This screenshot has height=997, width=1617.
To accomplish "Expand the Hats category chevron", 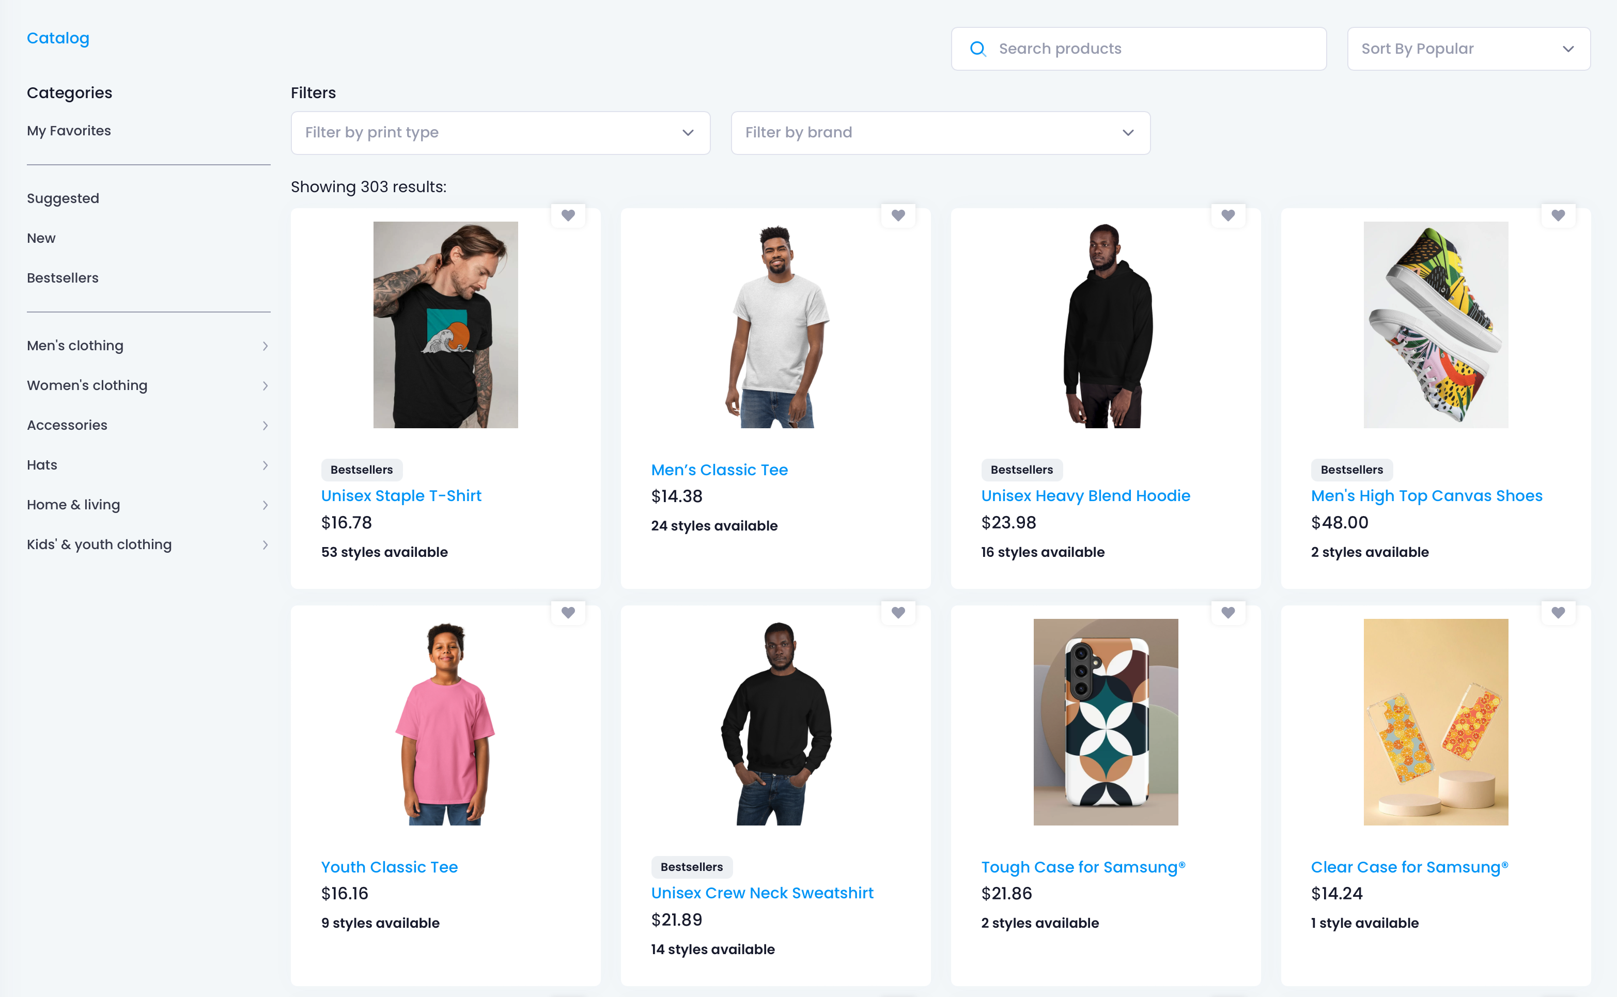I will [x=265, y=465].
